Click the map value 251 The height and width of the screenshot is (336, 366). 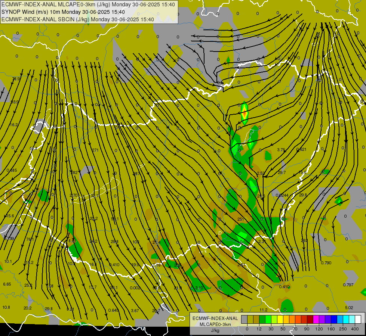pyautogui.click(x=241, y=219)
